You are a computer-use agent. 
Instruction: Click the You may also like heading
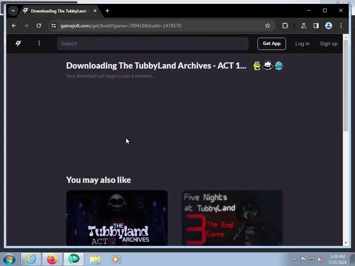[98, 180]
